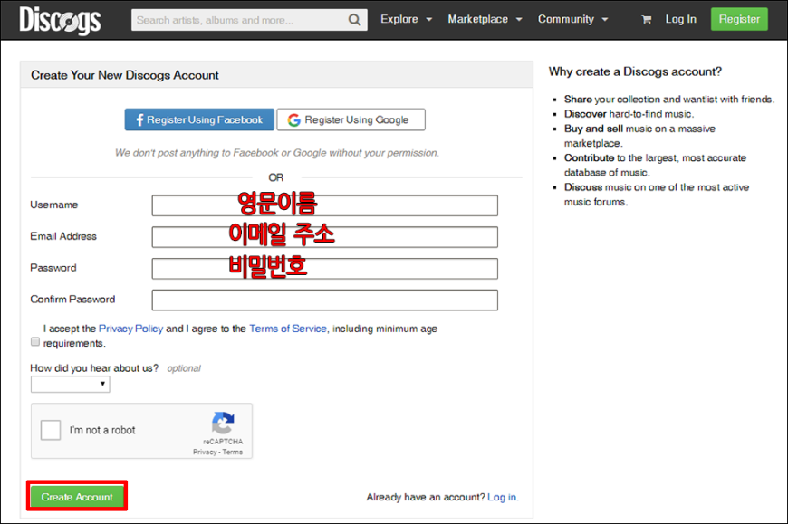
Task: Open the Terms of Service link
Action: click(x=288, y=329)
